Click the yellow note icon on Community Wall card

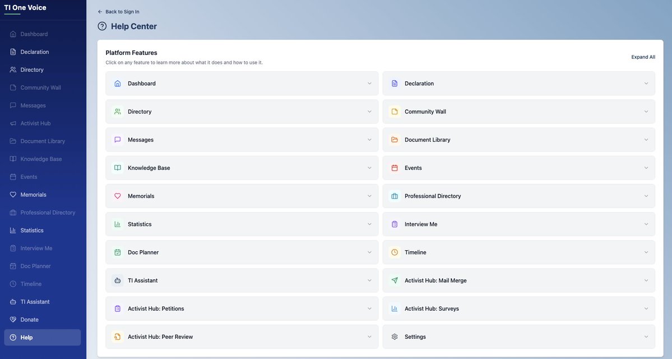[394, 112]
